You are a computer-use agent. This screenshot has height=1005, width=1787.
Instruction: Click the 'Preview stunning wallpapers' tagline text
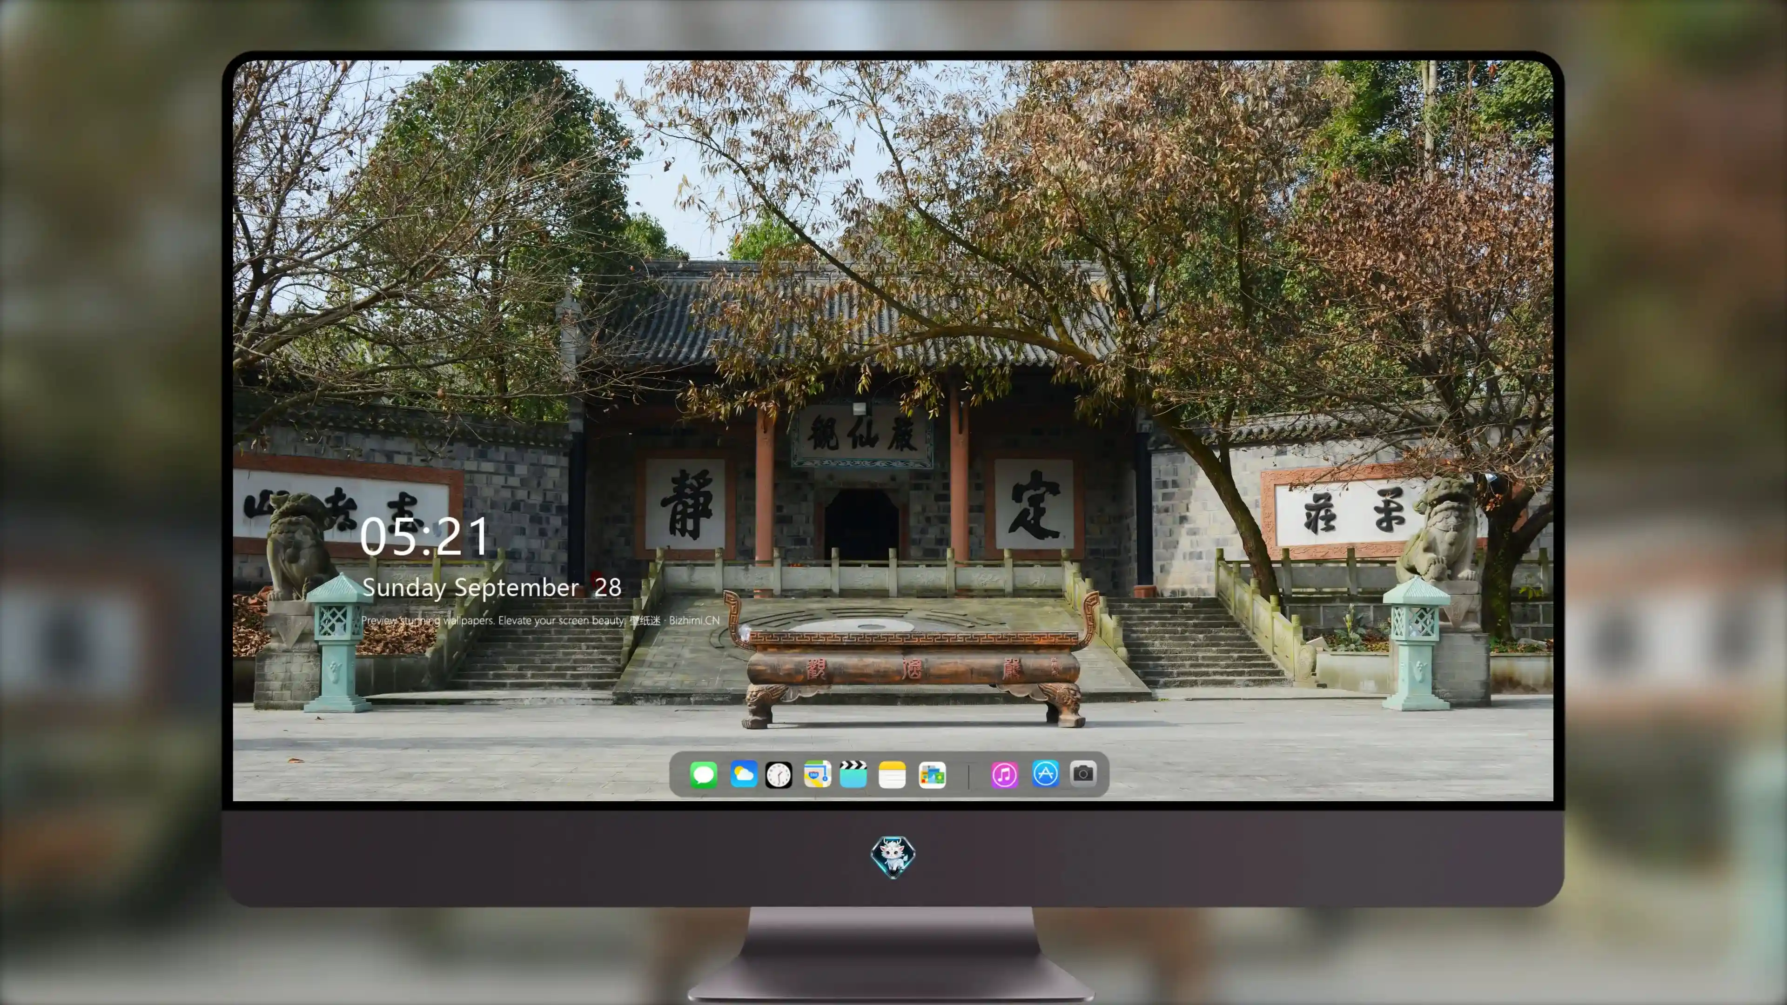(x=540, y=620)
